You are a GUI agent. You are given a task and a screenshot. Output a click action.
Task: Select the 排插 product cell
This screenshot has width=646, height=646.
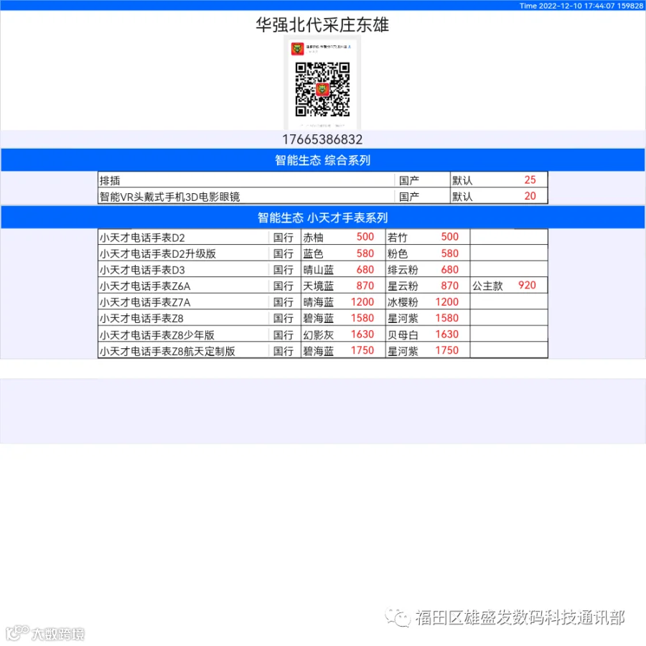pyautogui.click(x=246, y=180)
